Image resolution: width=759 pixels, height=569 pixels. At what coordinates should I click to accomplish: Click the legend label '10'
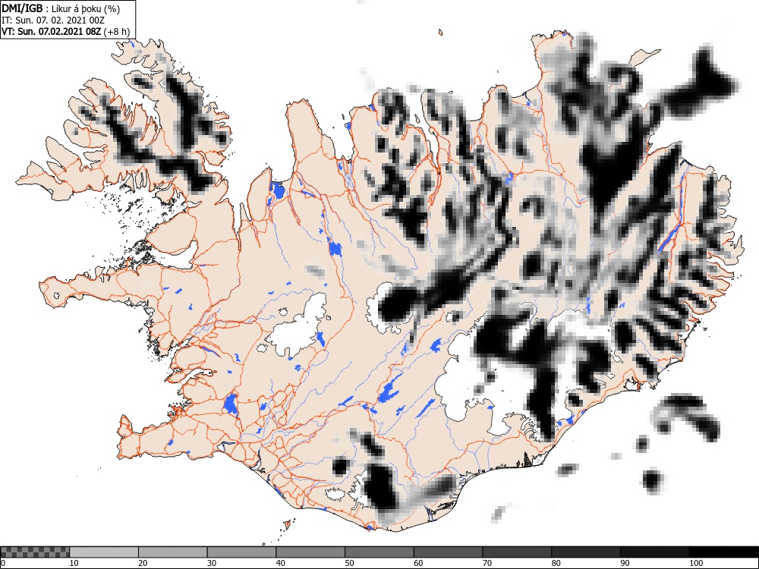74,563
